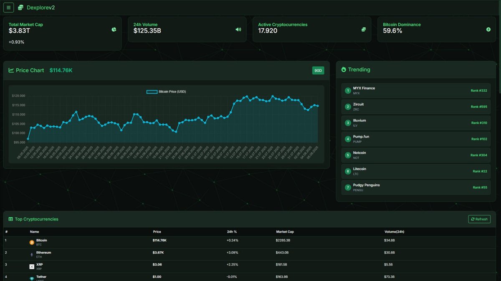Click Ethereum's +3.09% change value

pyautogui.click(x=232, y=253)
